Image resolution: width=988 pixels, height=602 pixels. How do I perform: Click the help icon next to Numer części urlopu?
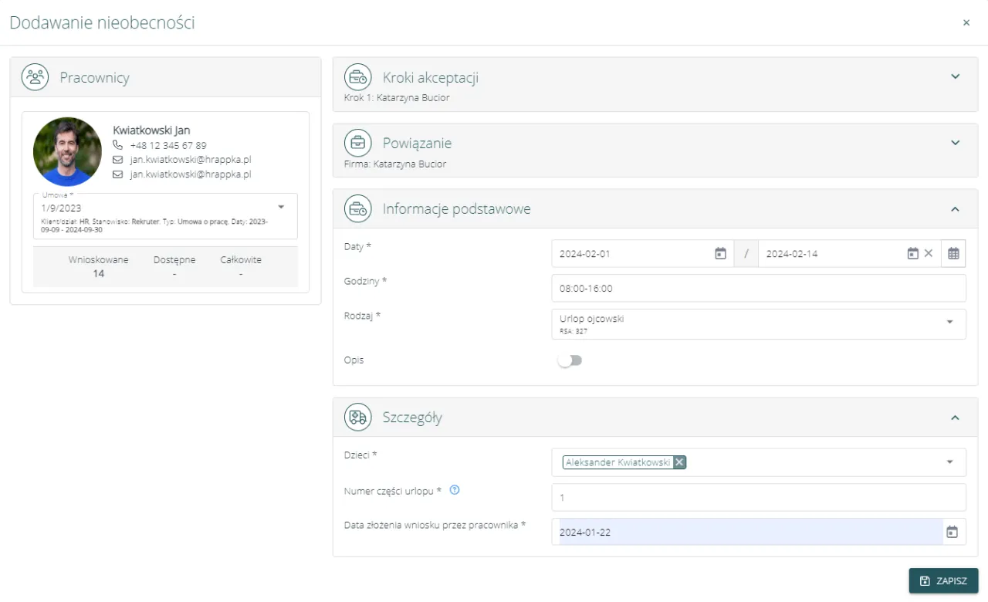(455, 490)
